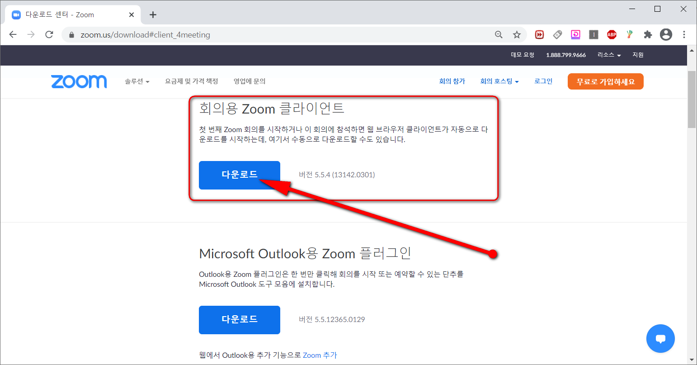Click the red double-arrow extension icon
The height and width of the screenshot is (365, 697).
(x=539, y=34)
